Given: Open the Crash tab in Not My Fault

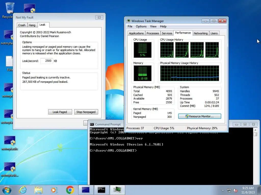Looking at the screenshot, I should click(22, 25).
